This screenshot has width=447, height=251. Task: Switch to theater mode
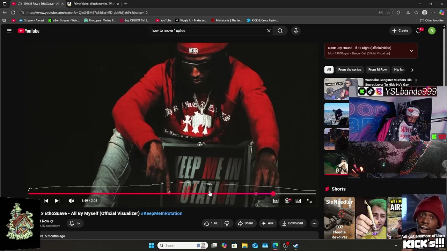coord(298,201)
